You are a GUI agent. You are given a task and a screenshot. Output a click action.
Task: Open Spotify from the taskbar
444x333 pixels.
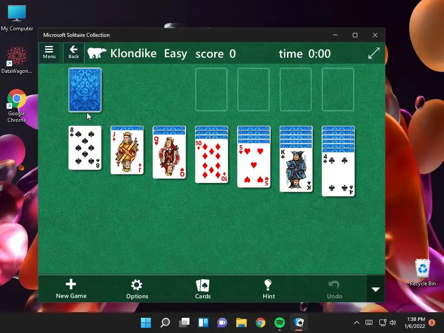[x=280, y=323]
